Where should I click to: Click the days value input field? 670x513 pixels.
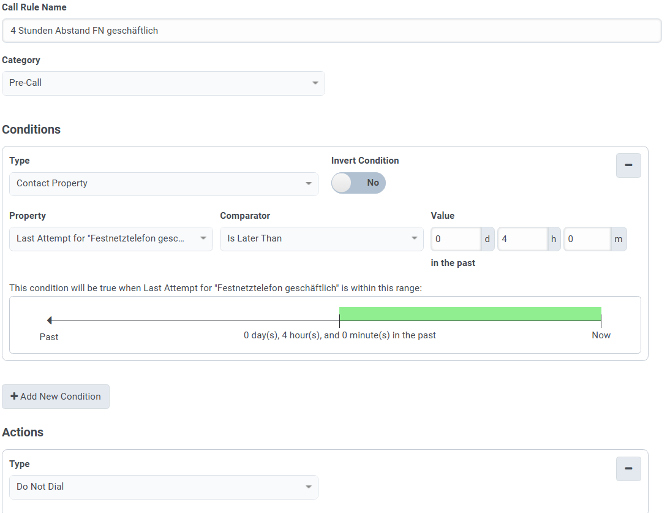pos(456,239)
